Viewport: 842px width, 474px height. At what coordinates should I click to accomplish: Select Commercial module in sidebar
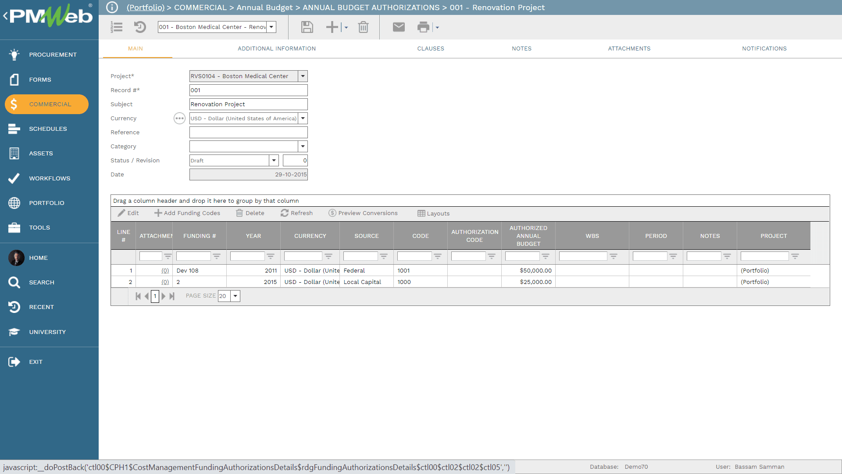tap(46, 104)
